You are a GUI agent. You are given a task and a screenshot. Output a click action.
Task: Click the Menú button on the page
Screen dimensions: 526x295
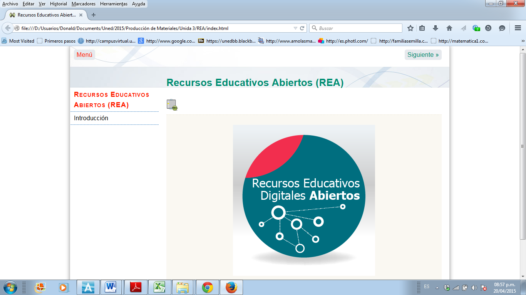point(84,54)
